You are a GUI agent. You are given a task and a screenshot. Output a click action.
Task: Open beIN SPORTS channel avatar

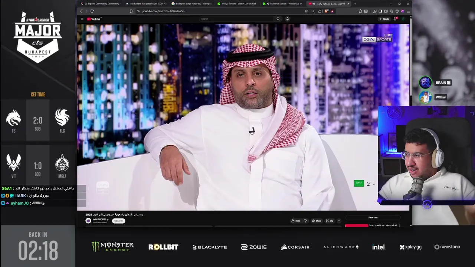pos(88,221)
